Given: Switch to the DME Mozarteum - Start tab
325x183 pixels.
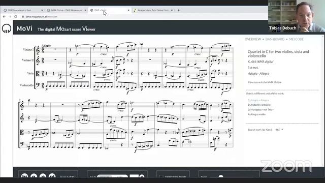Looking at the screenshot, I should (x=23, y=10).
